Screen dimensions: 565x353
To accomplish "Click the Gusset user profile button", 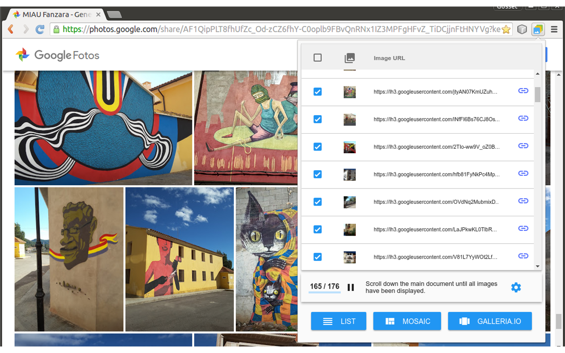I will 508,7.
